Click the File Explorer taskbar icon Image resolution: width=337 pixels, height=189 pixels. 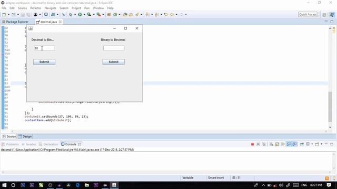coord(87,185)
